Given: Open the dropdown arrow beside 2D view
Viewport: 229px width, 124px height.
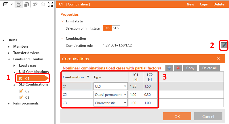Looking at the screenshot, I should (12, 4).
